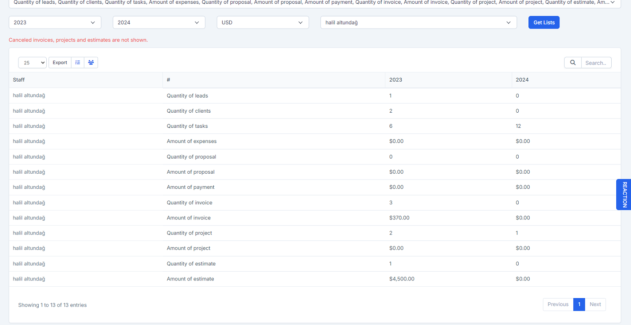Image resolution: width=631 pixels, height=325 pixels.
Task: Sort by the 2023 column header
Action: (x=448, y=80)
